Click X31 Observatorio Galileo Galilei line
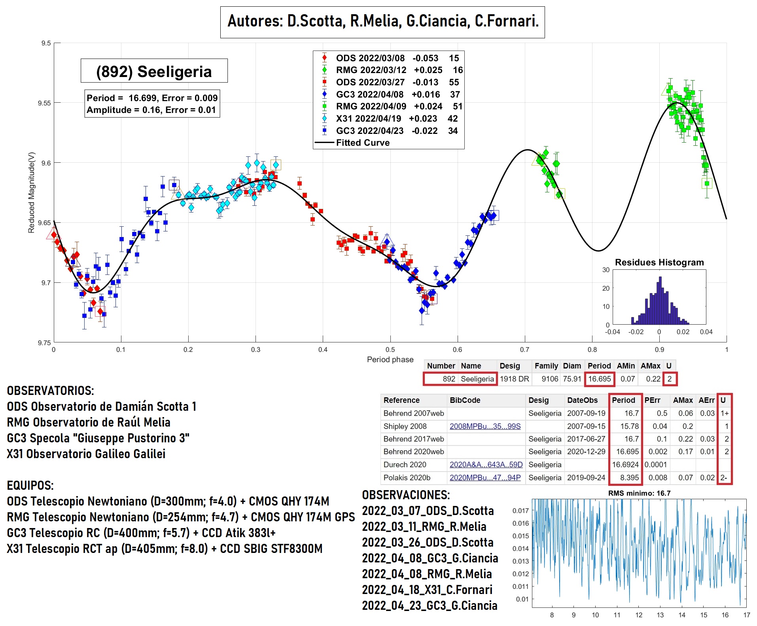The height and width of the screenshot is (626, 757). (x=86, y=454)
